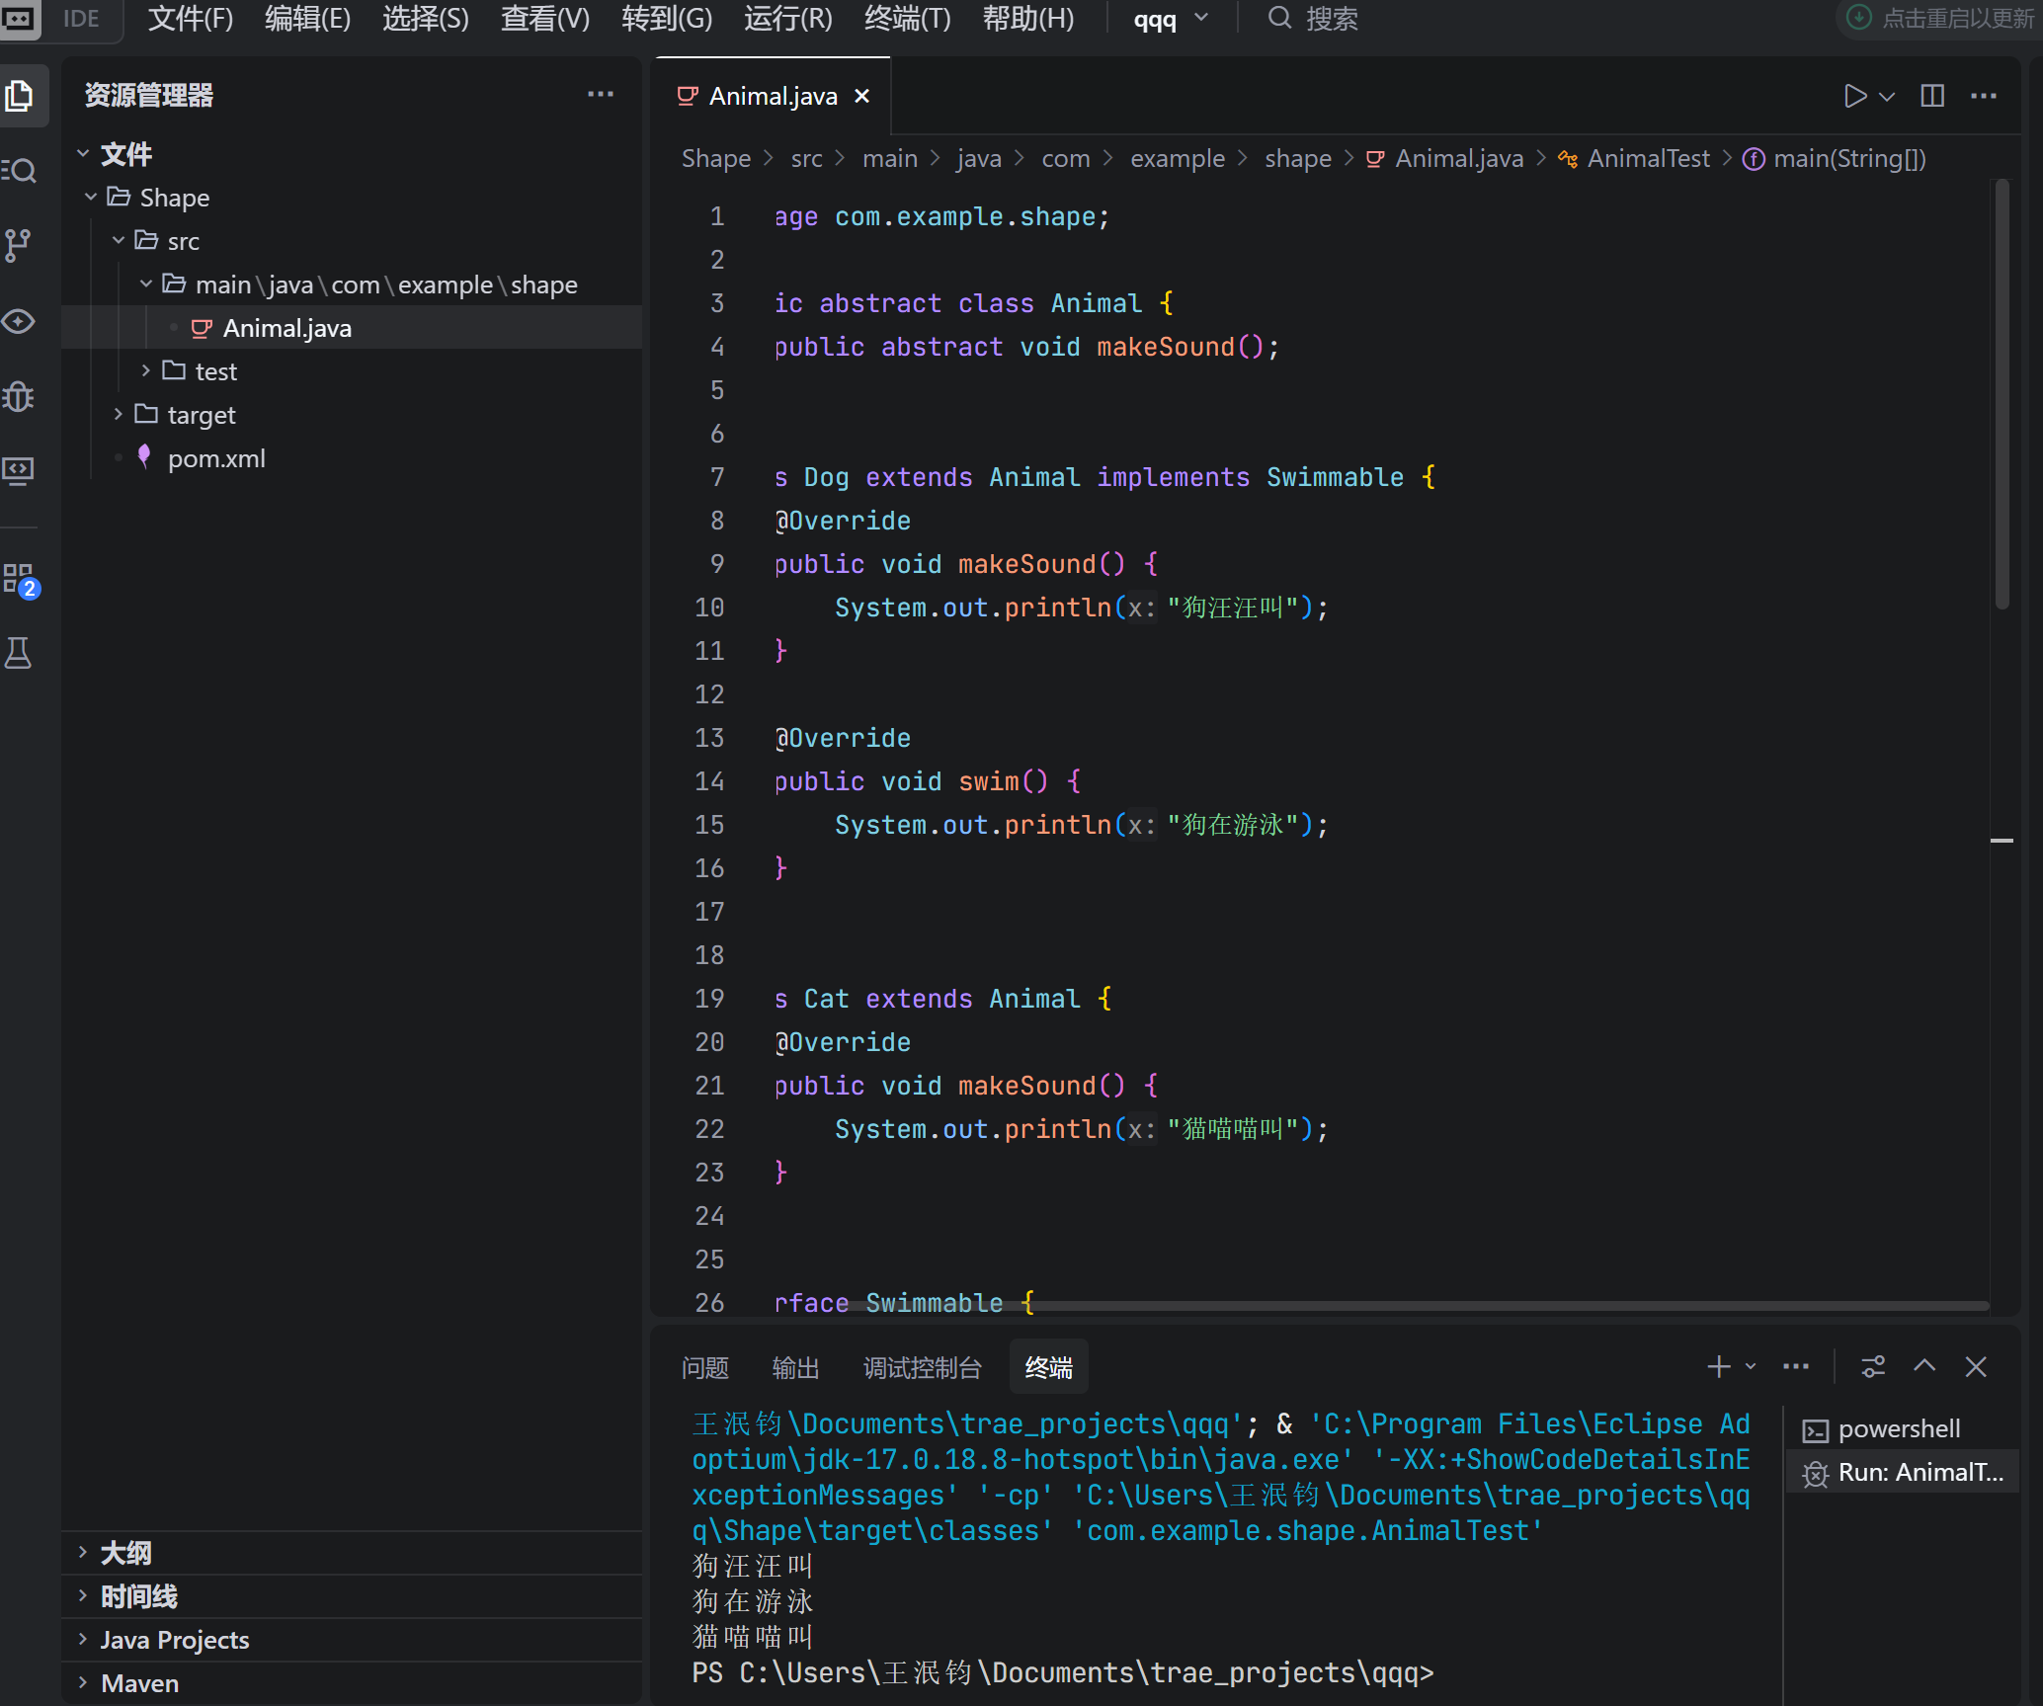The image size is (2043, 1706).
Task: Open the Run and Debug sidebar icon
Action: point(19,397)
